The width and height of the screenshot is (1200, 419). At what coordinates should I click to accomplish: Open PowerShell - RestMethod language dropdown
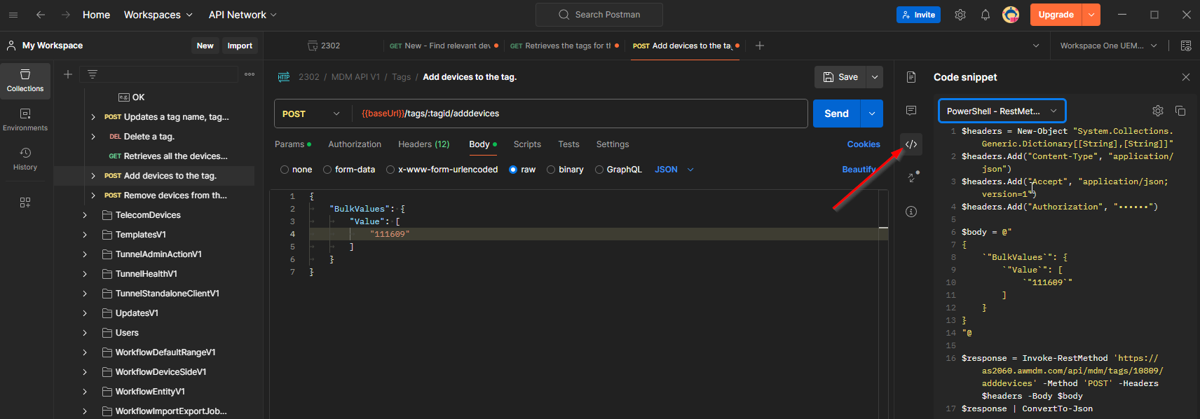click(x=1002, y=111)
